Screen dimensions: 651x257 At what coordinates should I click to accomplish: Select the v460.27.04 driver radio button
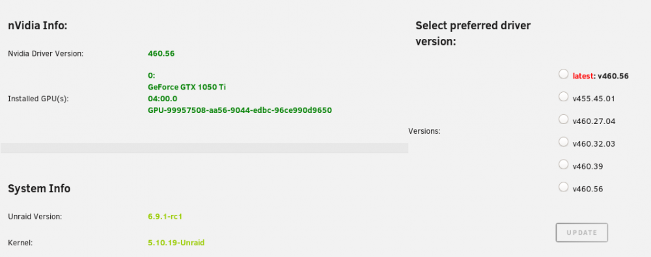(x=563, y=119)
